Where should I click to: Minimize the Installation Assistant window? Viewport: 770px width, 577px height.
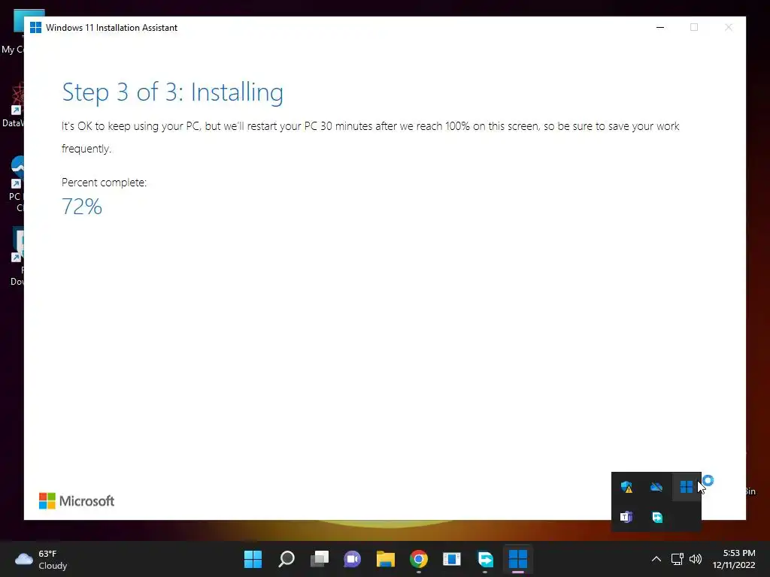click(660, 28)
